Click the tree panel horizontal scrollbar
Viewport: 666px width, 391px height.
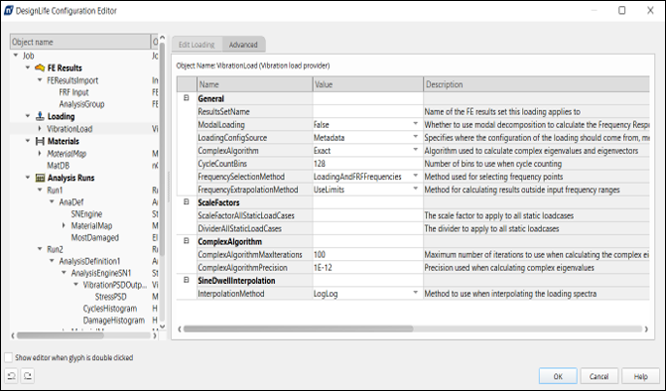[61, 335]
